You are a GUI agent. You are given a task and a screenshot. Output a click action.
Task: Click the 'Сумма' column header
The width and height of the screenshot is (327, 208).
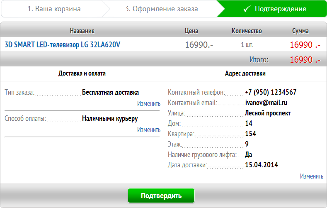(x=300, y=31)
